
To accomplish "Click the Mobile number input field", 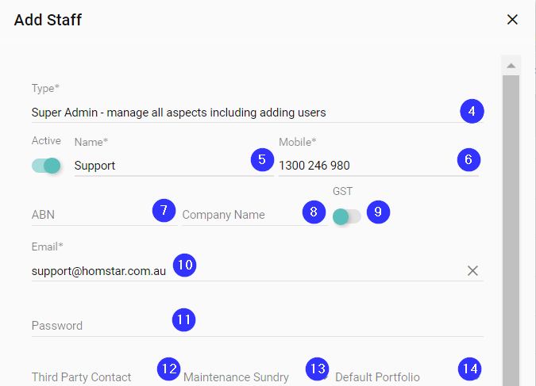I will tap(365, 166).
